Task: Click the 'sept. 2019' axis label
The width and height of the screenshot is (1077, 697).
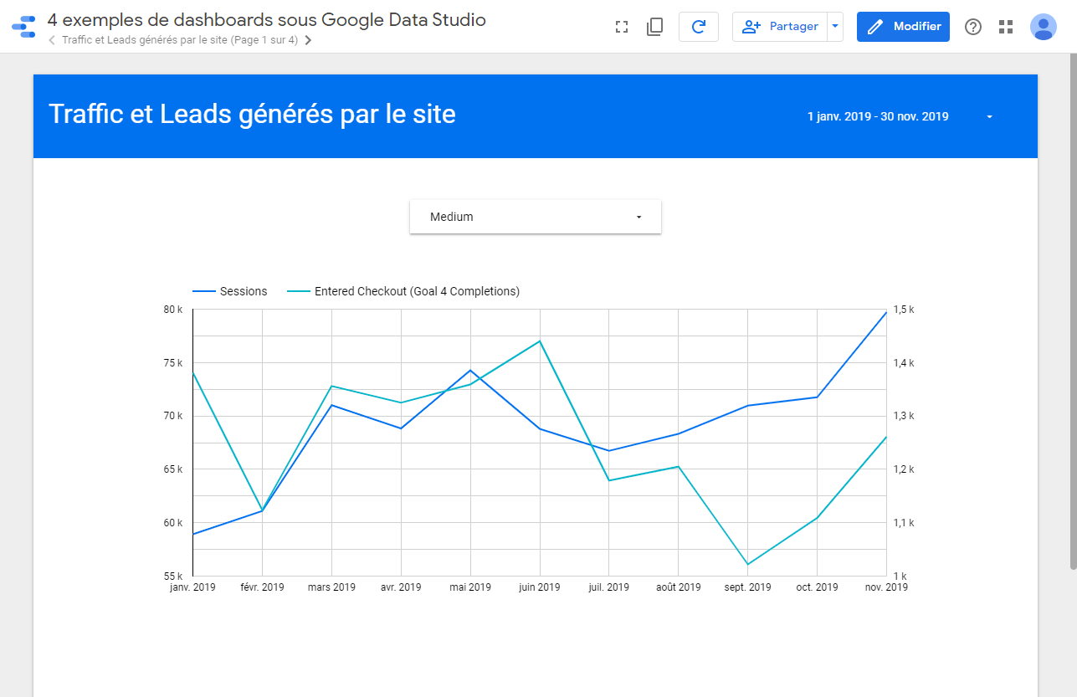Action: pyautogui.click(x=747, y=587)
